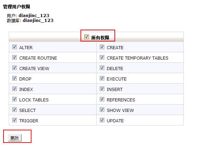Toggle the CREATE privilege checkbox
The width and height of the screenshot is (203, 145).
tap(102, 47)
